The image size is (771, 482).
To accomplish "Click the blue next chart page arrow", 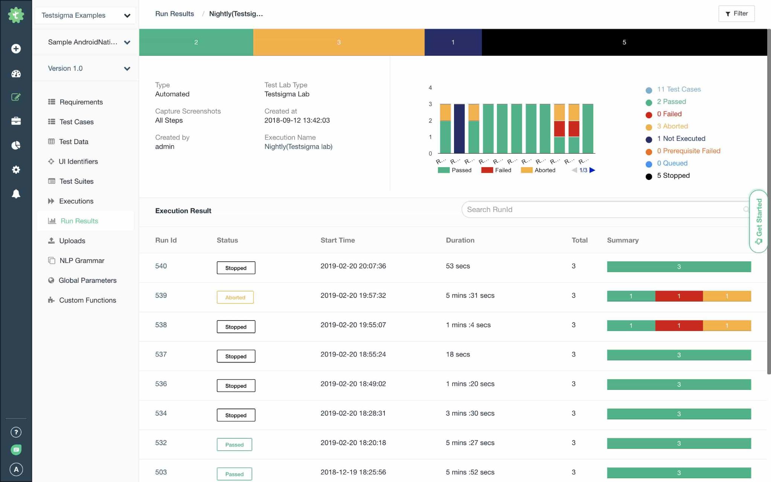I will coord(592,170).
